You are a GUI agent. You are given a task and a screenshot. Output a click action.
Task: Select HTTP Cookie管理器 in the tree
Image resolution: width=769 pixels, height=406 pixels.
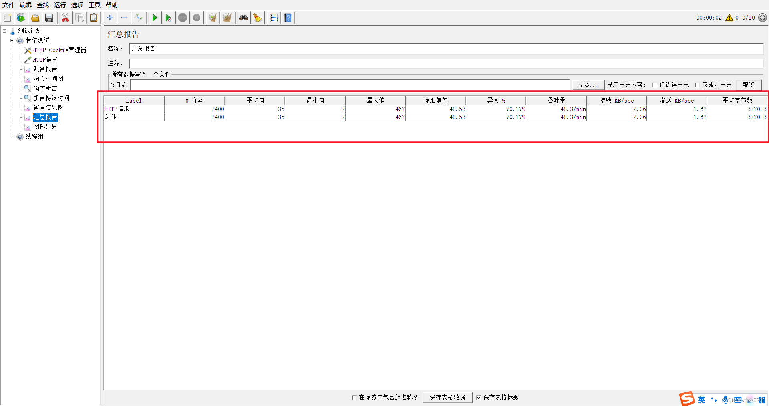point(59,50)
